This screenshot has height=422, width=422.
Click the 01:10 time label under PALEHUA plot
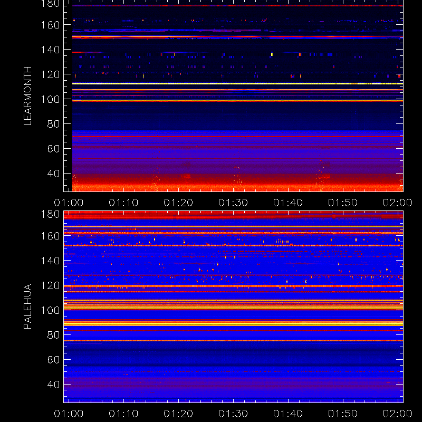(123, 414)
